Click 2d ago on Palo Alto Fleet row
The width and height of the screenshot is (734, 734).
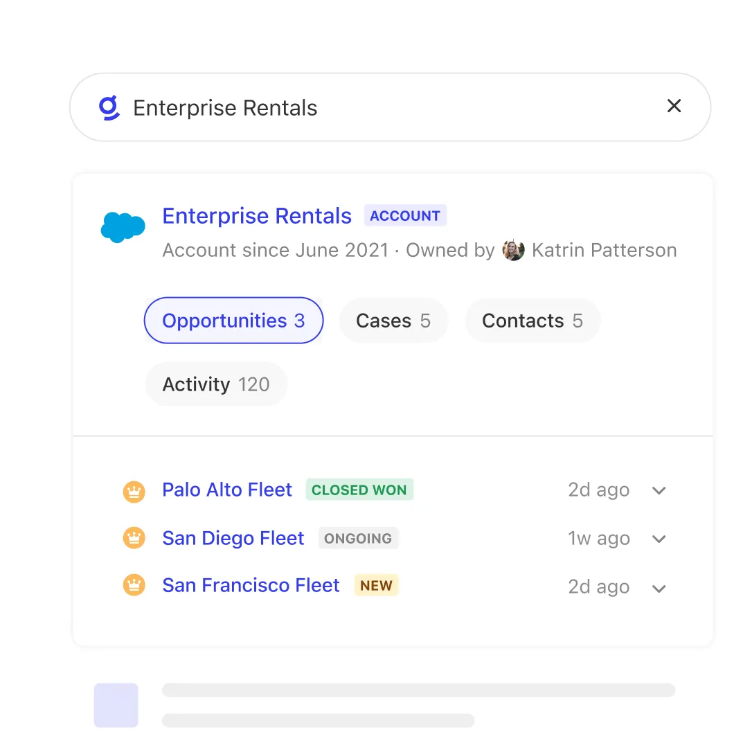pos(599,490)
